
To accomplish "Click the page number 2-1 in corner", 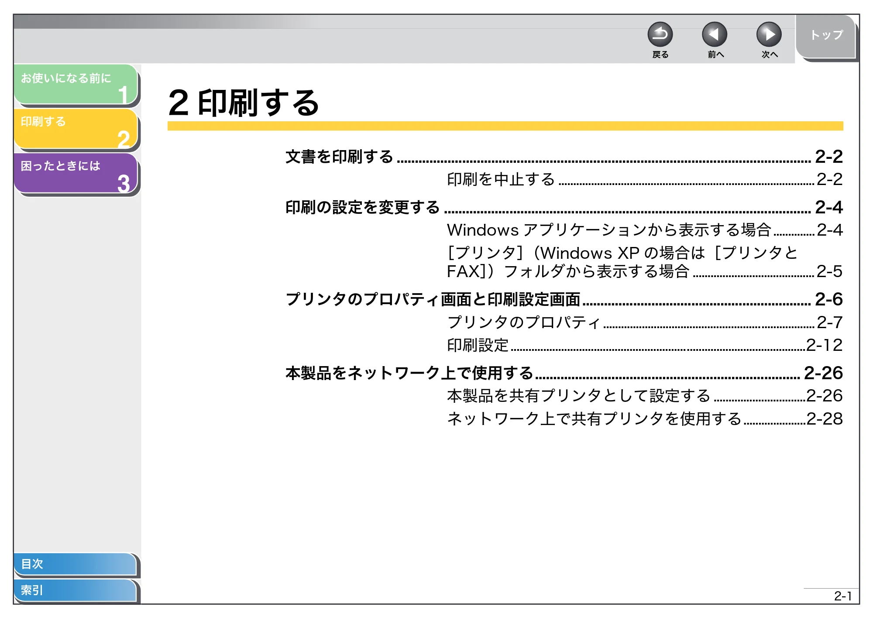I will pyautogui.click(x=843, y=596).
